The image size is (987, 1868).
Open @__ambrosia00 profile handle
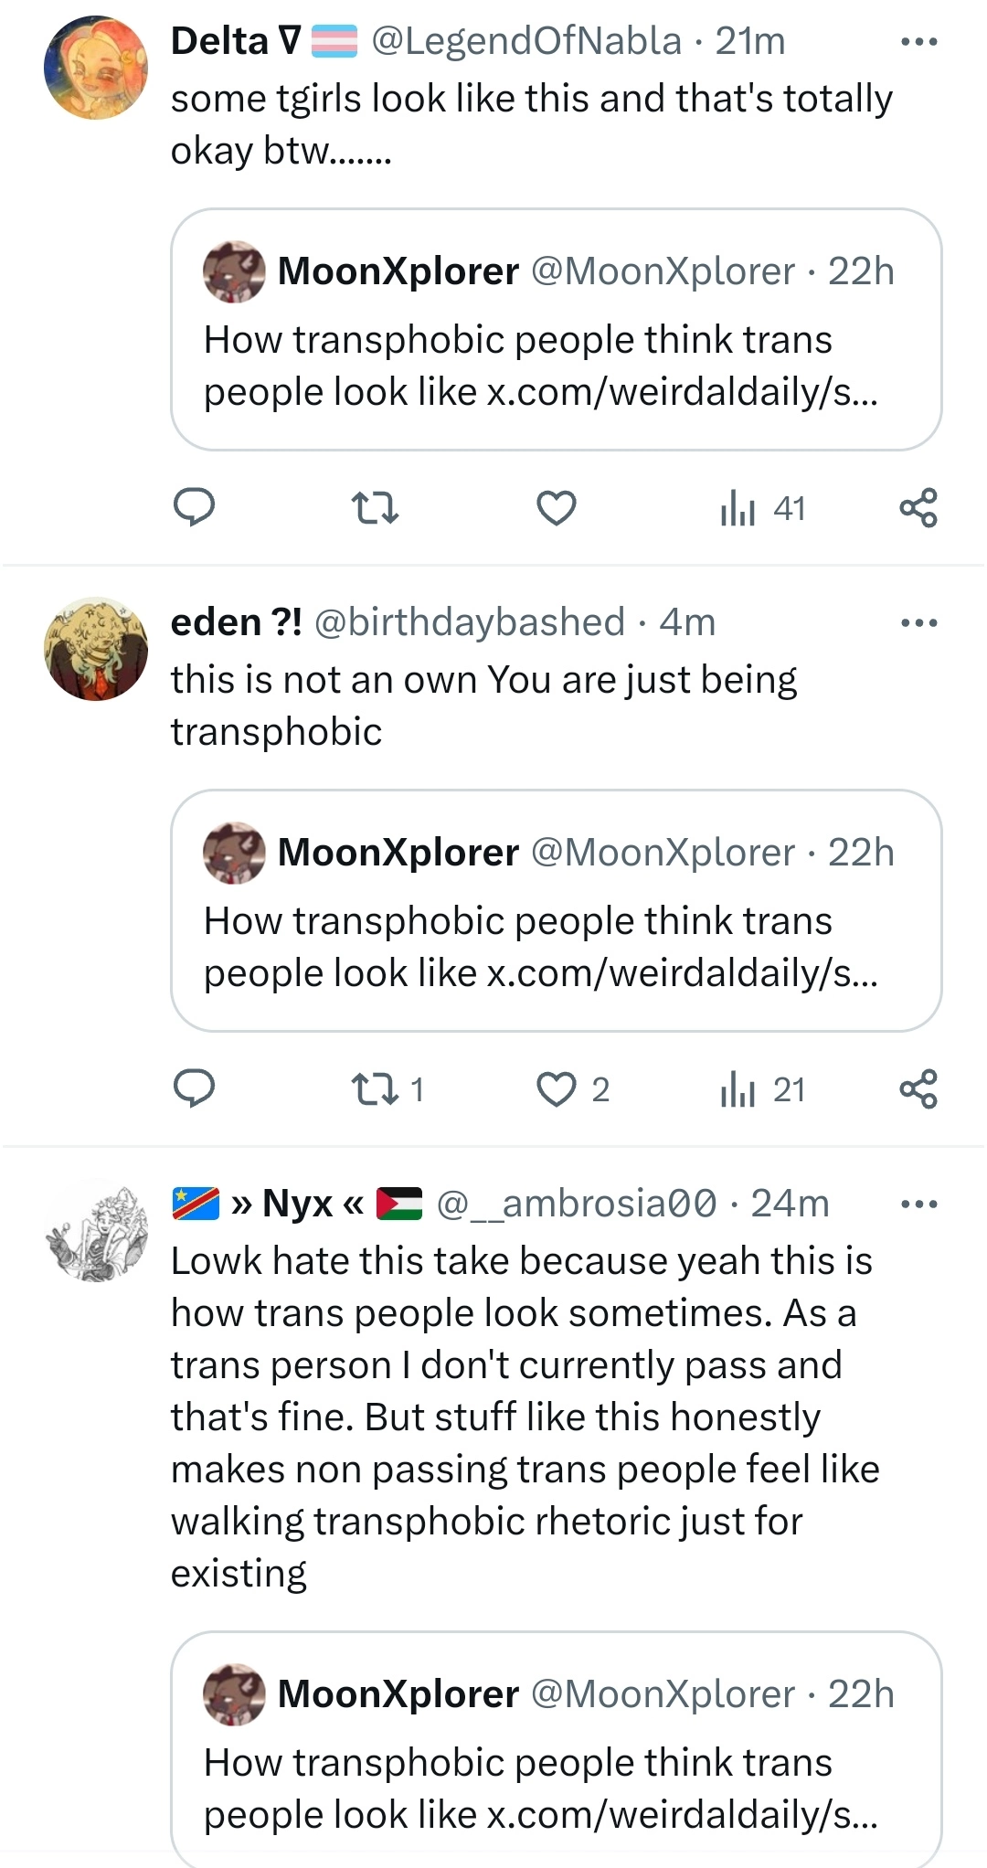(577, 1205)
